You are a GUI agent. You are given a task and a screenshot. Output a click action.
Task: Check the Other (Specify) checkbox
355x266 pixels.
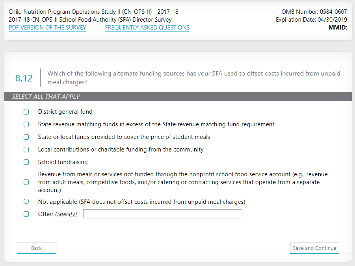click(x=26, y=214)
